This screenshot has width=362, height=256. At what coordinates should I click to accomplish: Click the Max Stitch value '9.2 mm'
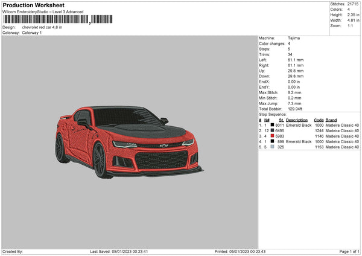pos(294,92)
